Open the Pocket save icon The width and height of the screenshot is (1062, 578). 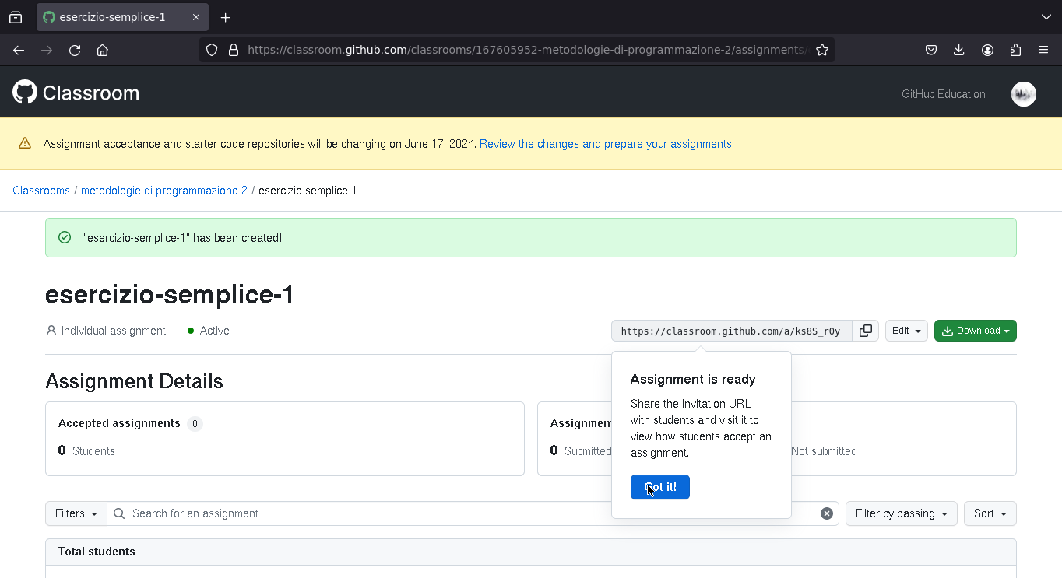click(931, 50)
